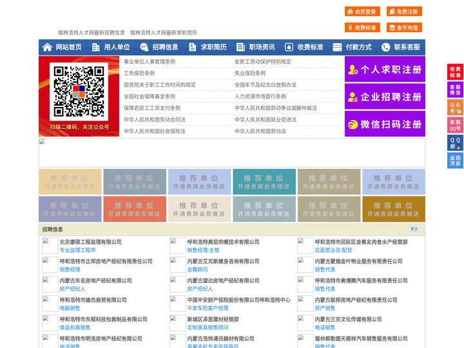The image size is (464, 348).
Task: Click the news icon beside 职场资讯
Action: click(x=240, y=47)
